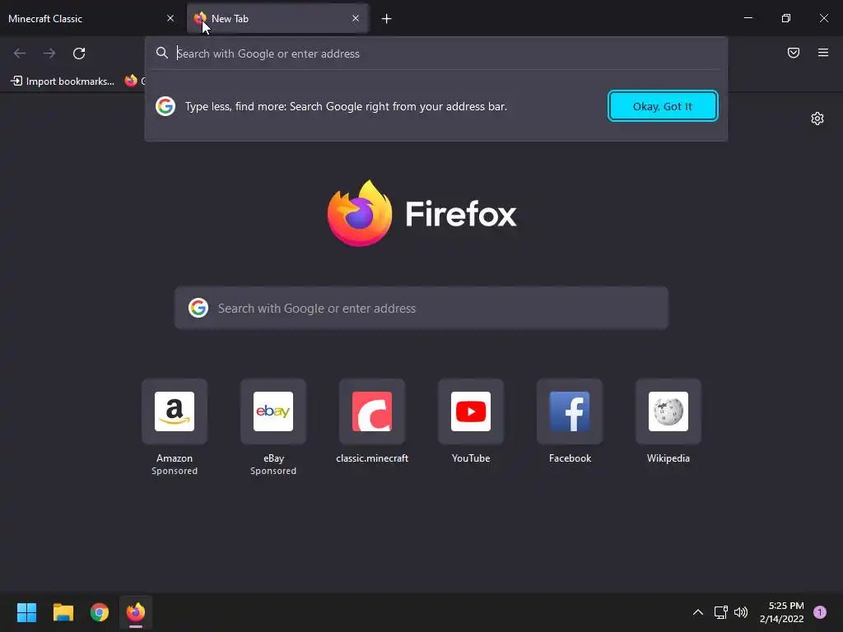This screenshot has width=843, height=632.
Task: Minimize the Firefox window
Action: pyautogui.click(x=748, y=18)
